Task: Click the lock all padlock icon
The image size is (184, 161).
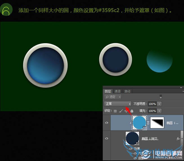Action: (132, 111)
